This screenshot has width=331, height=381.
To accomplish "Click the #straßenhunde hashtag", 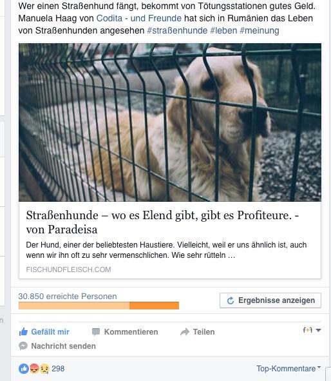I will click(x=177, y=30).
